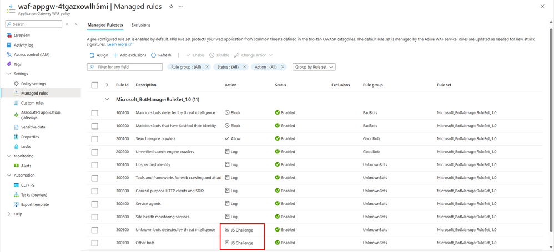Check the rule 100200 checkbox

coord(95,126)
